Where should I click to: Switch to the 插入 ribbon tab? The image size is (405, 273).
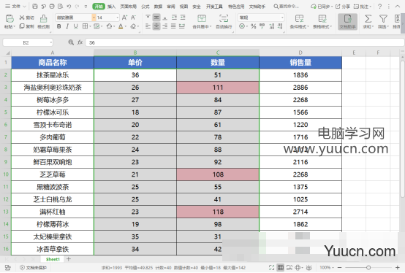pyautogui.click(x=111, y=7)
